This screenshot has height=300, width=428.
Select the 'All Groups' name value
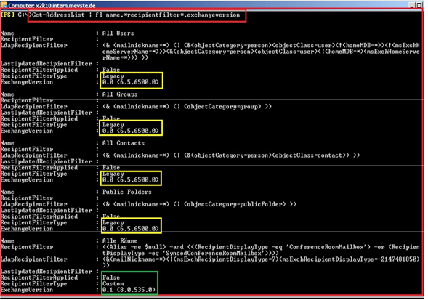120,94
